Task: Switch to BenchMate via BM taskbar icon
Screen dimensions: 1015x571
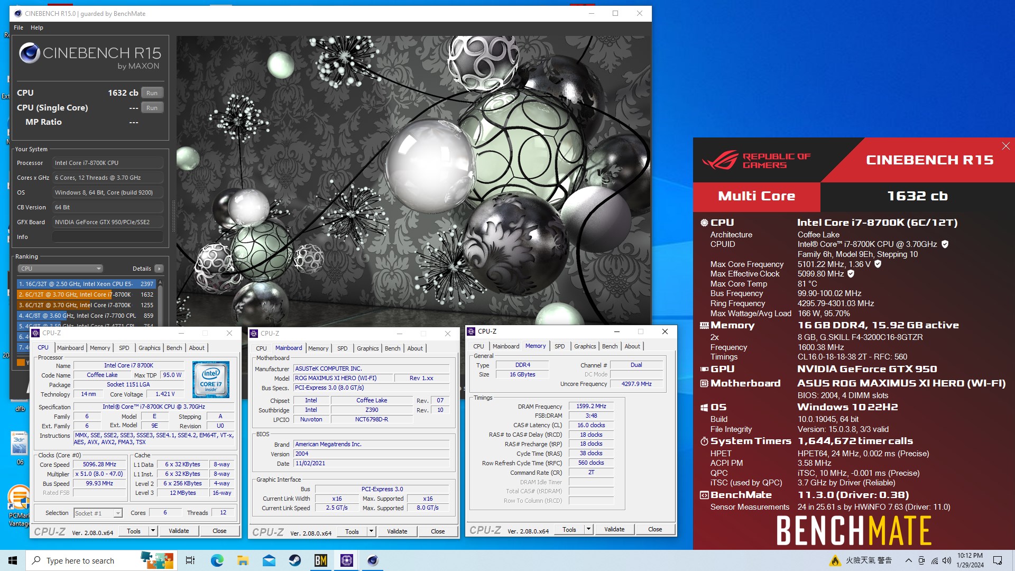Action: pyautogui.click(x=321, y=560)
